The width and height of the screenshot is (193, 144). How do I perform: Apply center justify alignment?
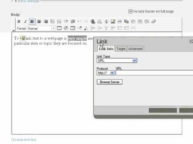coord(39,22)
